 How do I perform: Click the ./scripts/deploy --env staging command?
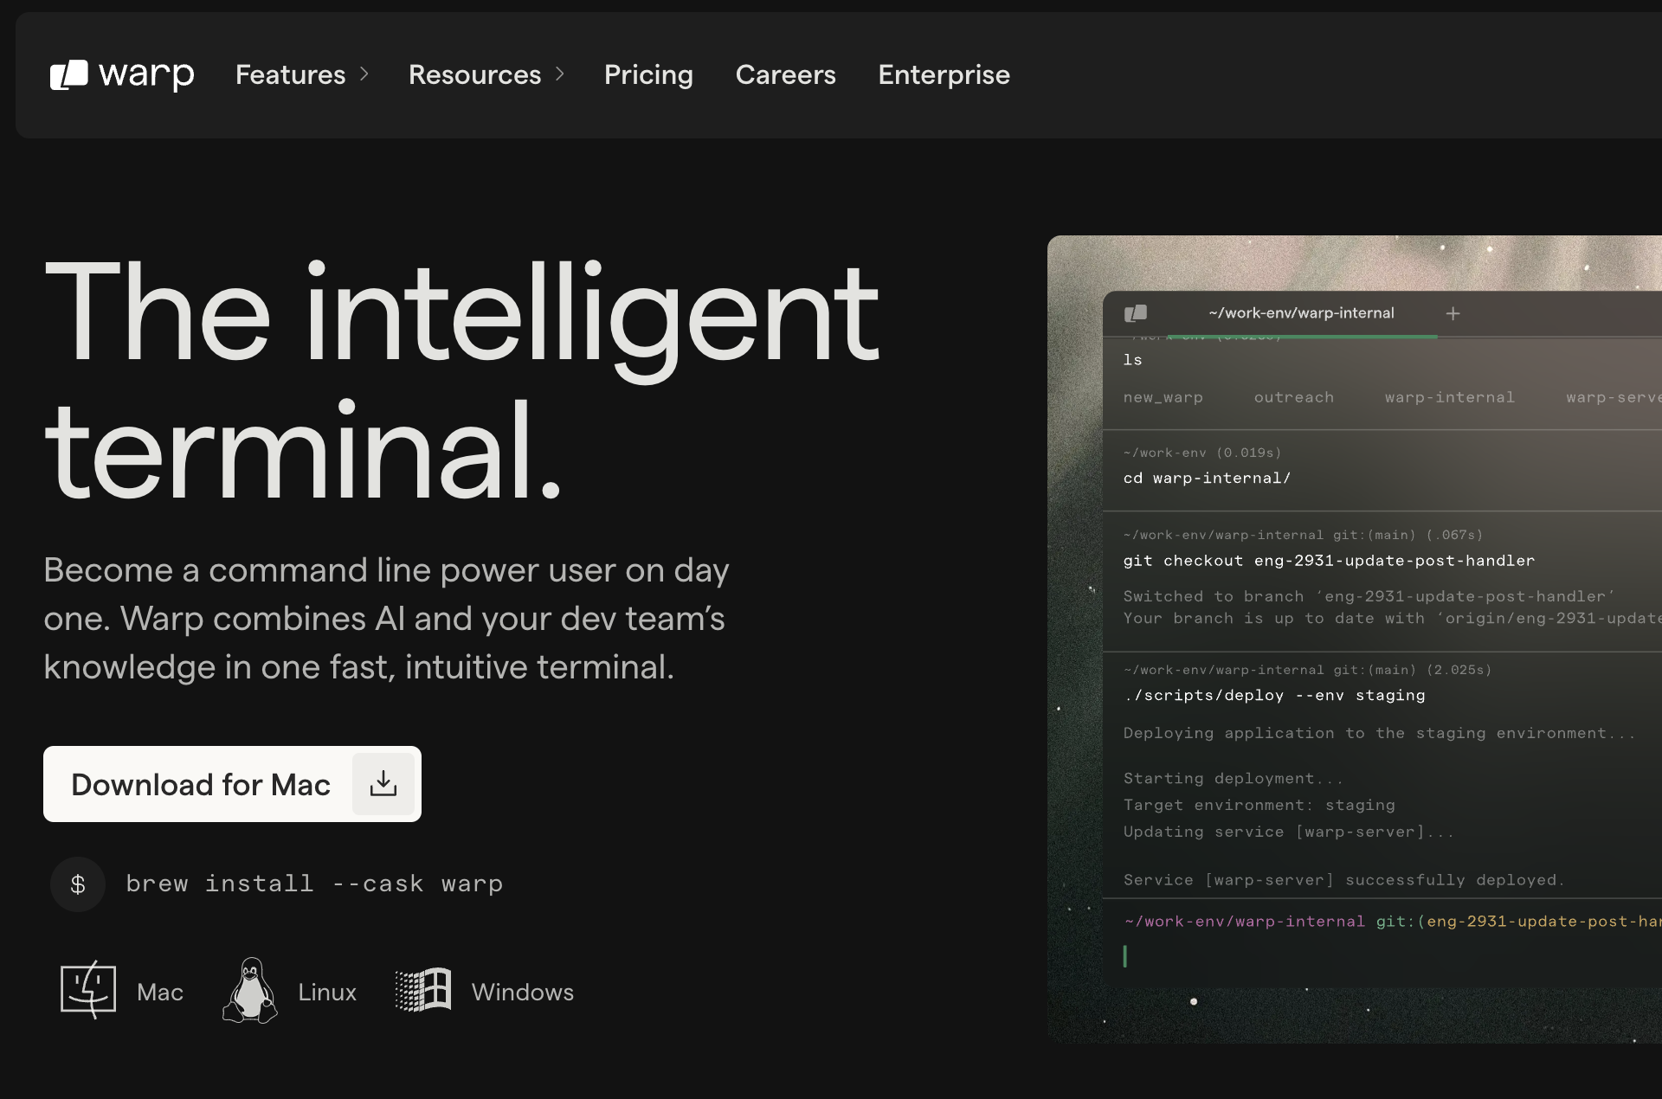pyautogui.click(x=1274, y=696)
